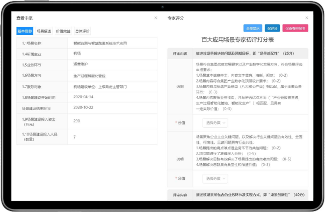Select the 2020-04-14 start date cell
Viewport: 325px width, 212px height.
(112, 97)
